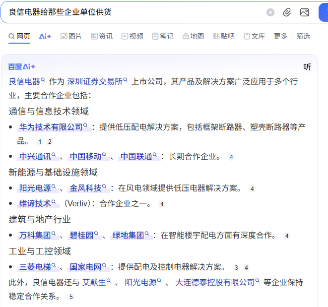Switch to the 视频 tab

[x=132, y=36]
